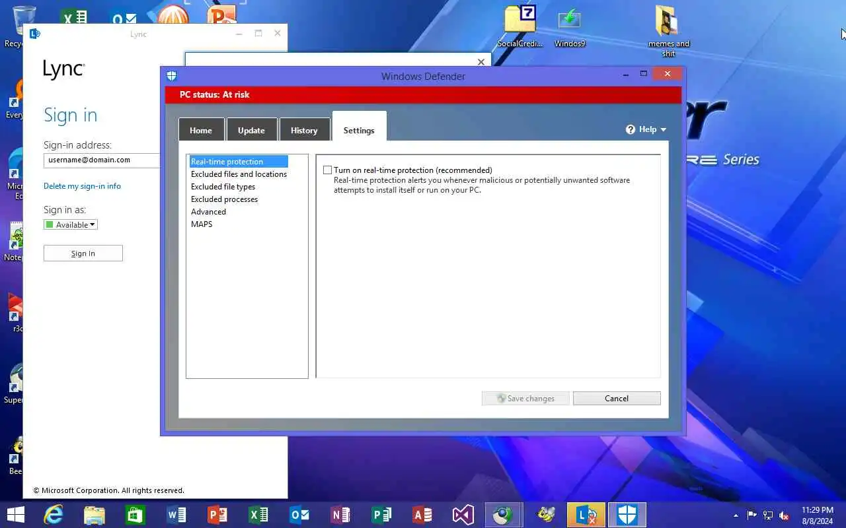Image resolution: width=846 pixels, height=528 pixels.
Task: Select MAPS in settings list
Action: [x=202, y=224]
